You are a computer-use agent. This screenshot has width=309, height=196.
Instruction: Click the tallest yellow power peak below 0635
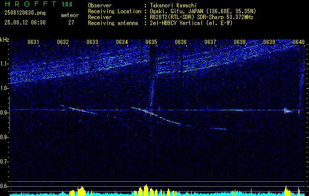click(146, 190)
